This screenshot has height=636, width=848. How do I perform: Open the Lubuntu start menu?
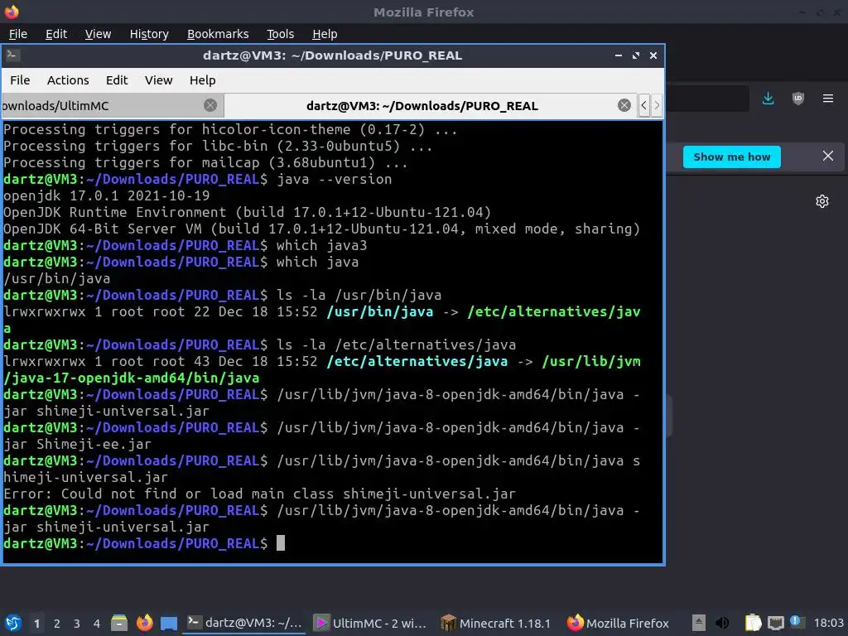pos(13,623)
